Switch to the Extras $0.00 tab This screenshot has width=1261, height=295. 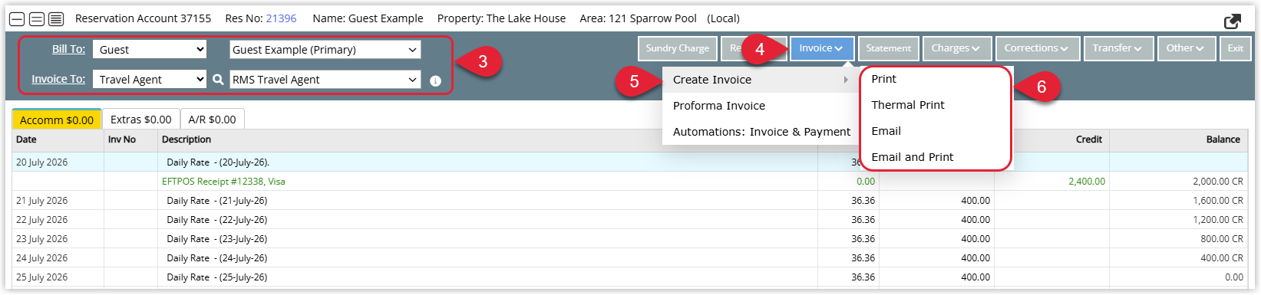pos(141,120)
